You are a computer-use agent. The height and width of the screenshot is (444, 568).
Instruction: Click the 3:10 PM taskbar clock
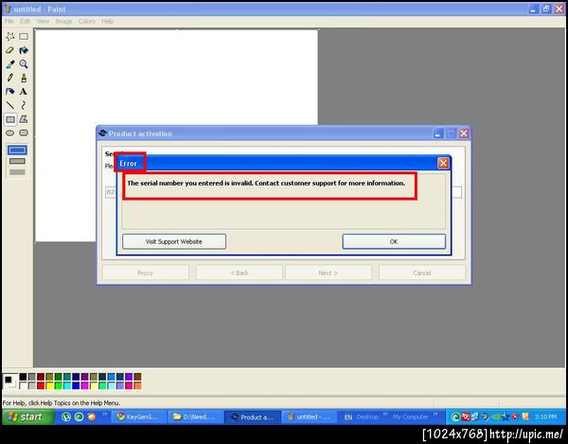[x=545, y=417]
